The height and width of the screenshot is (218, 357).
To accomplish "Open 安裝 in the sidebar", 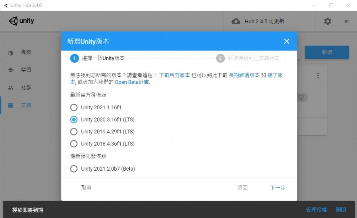I will [26, 105].
